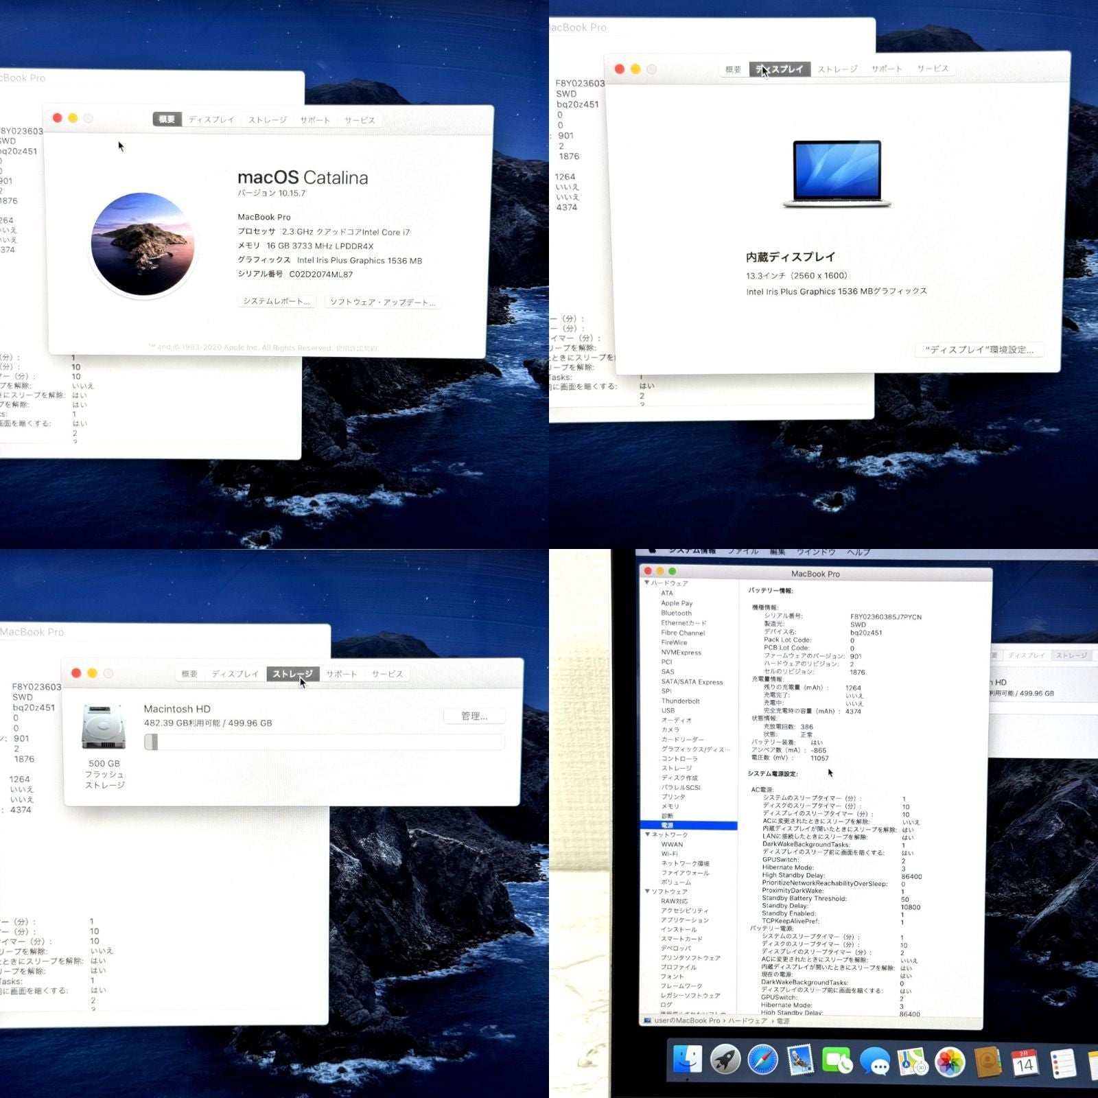The image size is (1098, 1098).
Task: Select NVMExpress in sidebar
Action: tap(681, 653)
